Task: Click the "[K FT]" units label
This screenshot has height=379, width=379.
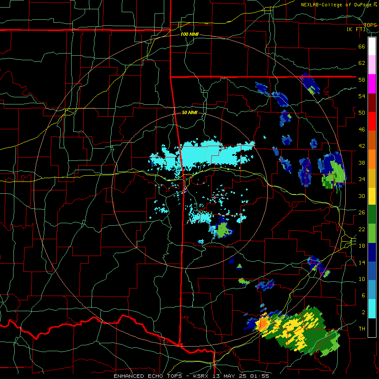Action: [356, 29]
